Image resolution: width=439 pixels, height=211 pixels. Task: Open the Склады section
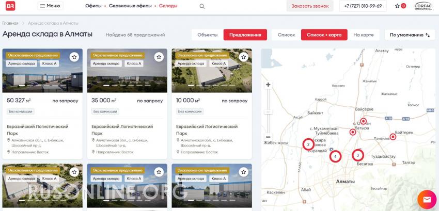(168, 6)
